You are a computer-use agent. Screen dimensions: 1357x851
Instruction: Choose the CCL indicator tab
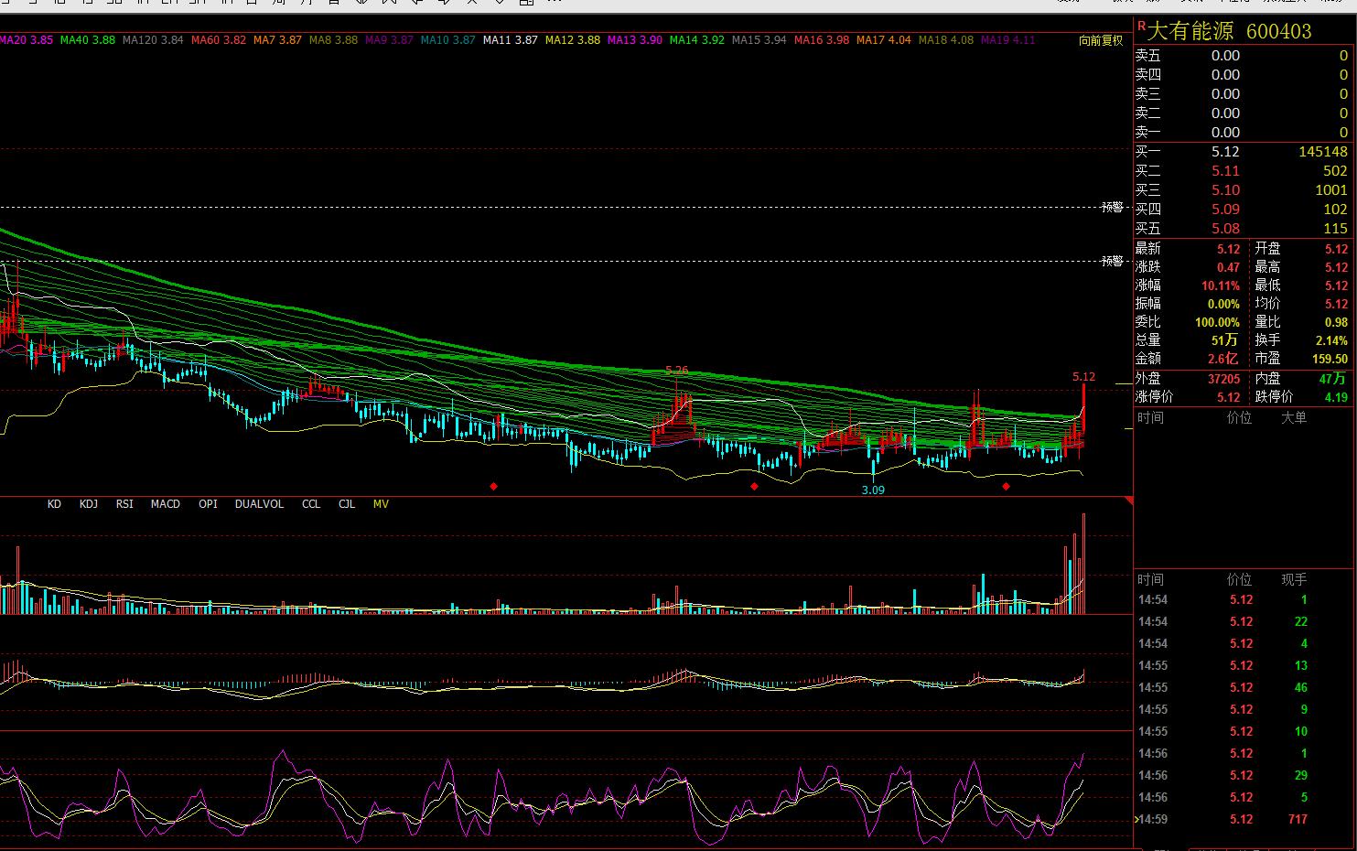(x=311, y=504)
